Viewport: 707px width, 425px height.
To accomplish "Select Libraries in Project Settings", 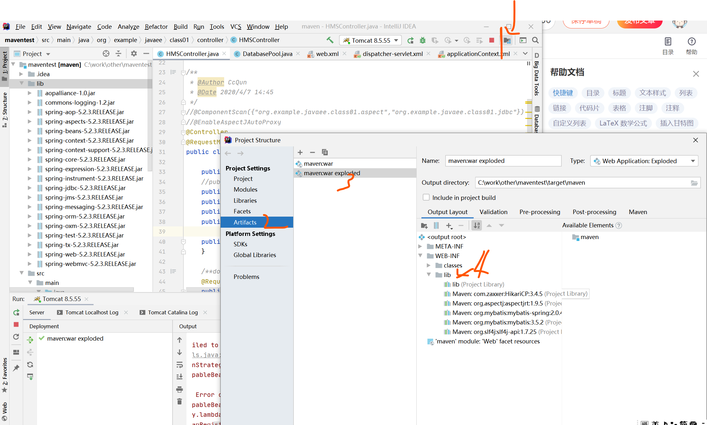I will coord(245,200).
